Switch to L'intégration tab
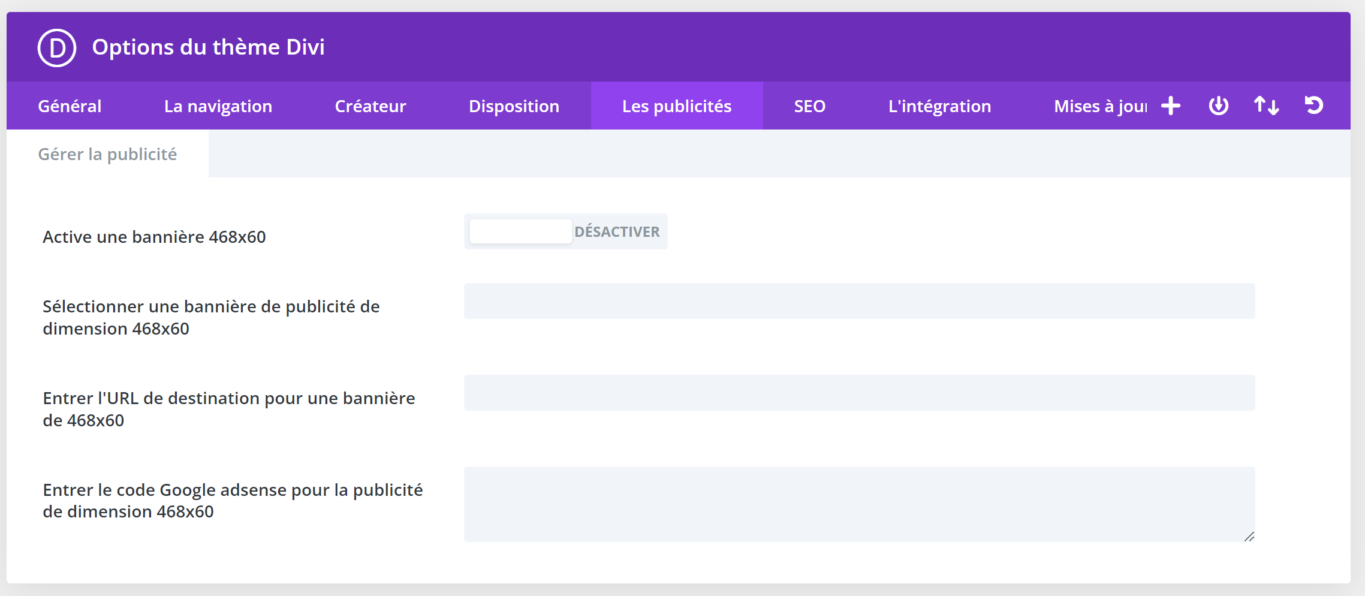 coord(940,106)
